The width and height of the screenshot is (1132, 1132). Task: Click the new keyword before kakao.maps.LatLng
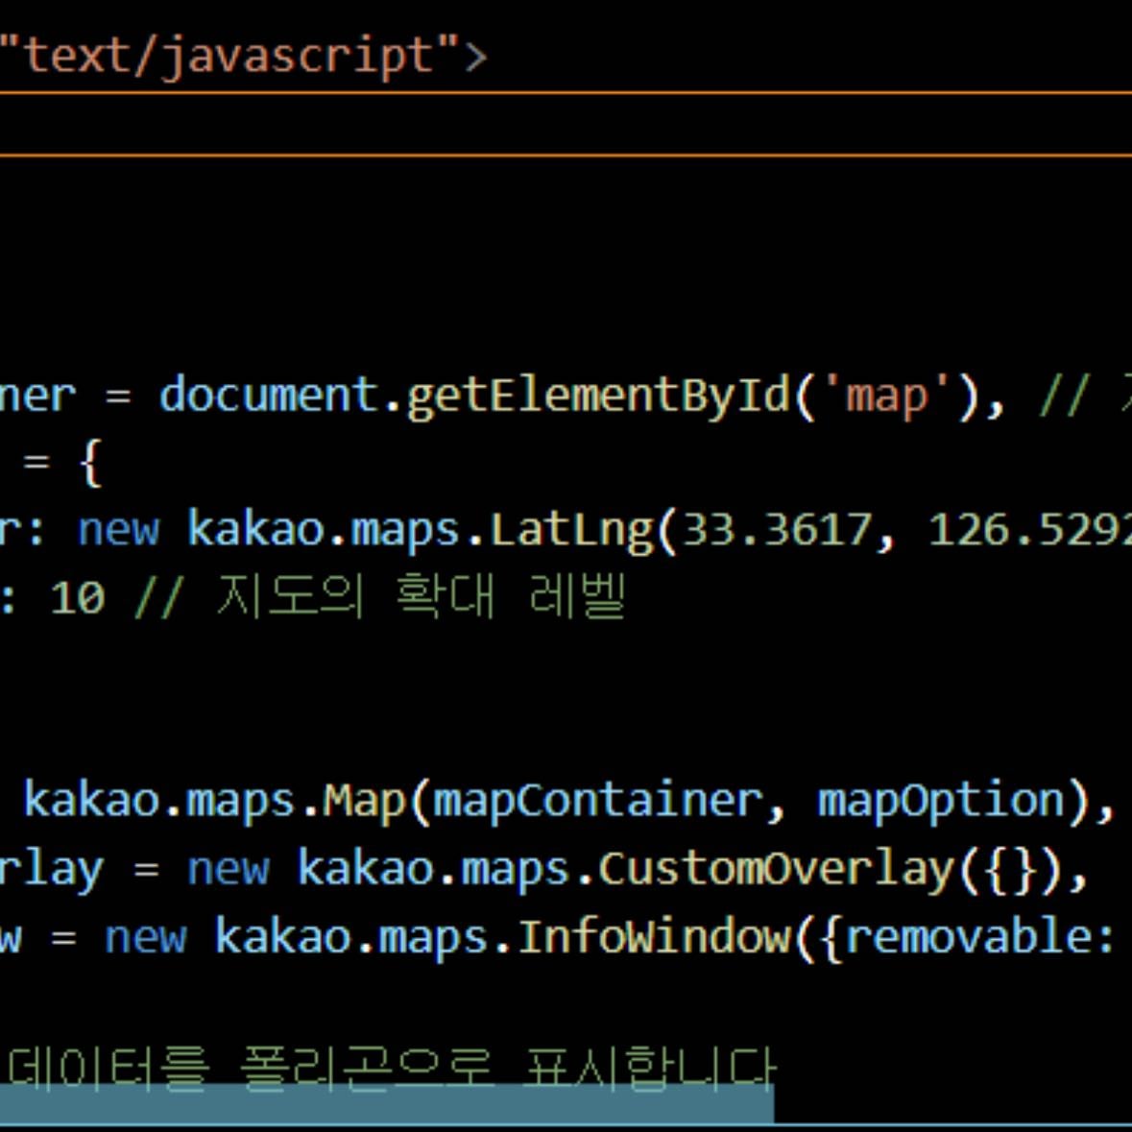(118, 531)
